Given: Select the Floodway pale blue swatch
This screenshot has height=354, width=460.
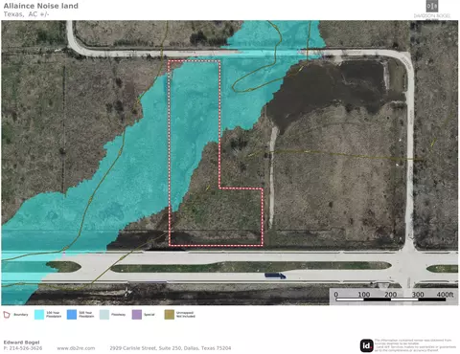Looking at the screenshot, I should click(104, 315).
